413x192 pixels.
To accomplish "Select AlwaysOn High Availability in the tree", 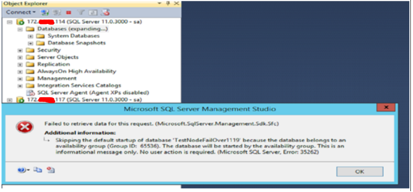I will tap(76, 72).
